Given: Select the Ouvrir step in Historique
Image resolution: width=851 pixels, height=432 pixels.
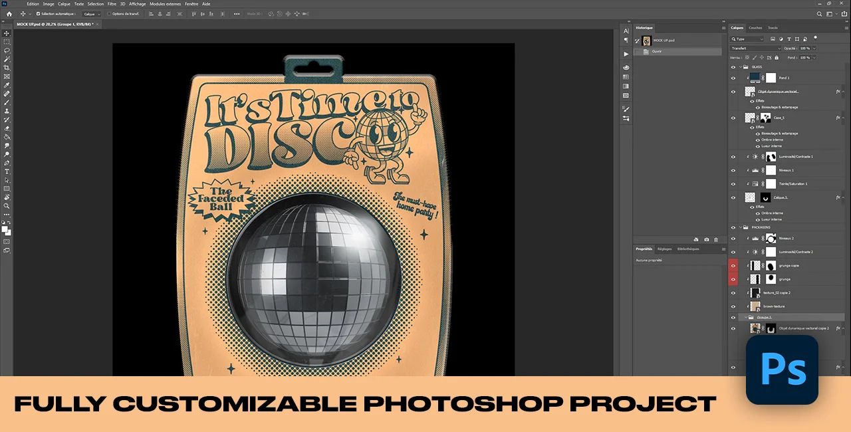Looking at the screenshot, I should [658, 51].
